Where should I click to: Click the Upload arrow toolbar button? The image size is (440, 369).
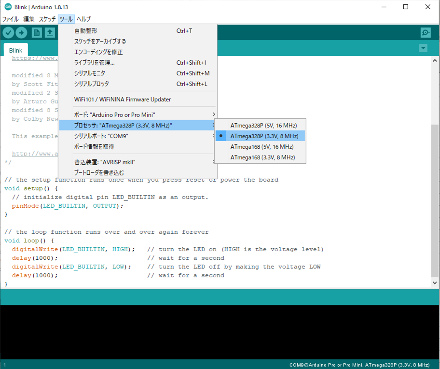21,33
